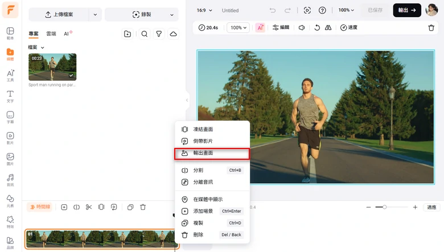Open the 音訊 audio library in sidebar
Viewport: 444px width, 252px height.
[x=10, y=180]
